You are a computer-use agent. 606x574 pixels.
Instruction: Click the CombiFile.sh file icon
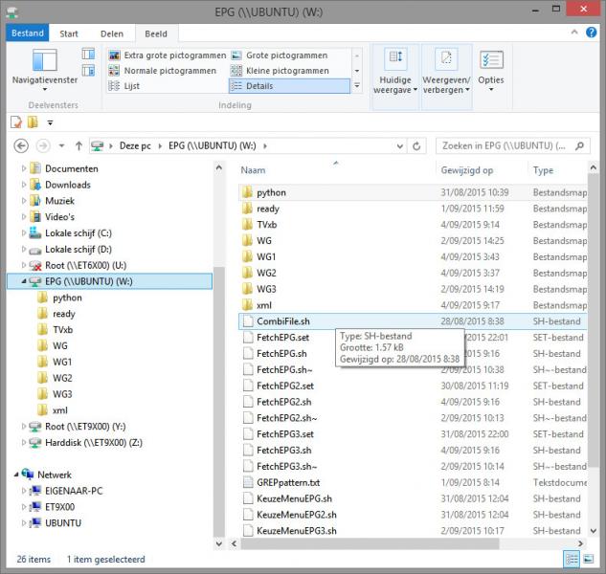click(x=248, y=321)
